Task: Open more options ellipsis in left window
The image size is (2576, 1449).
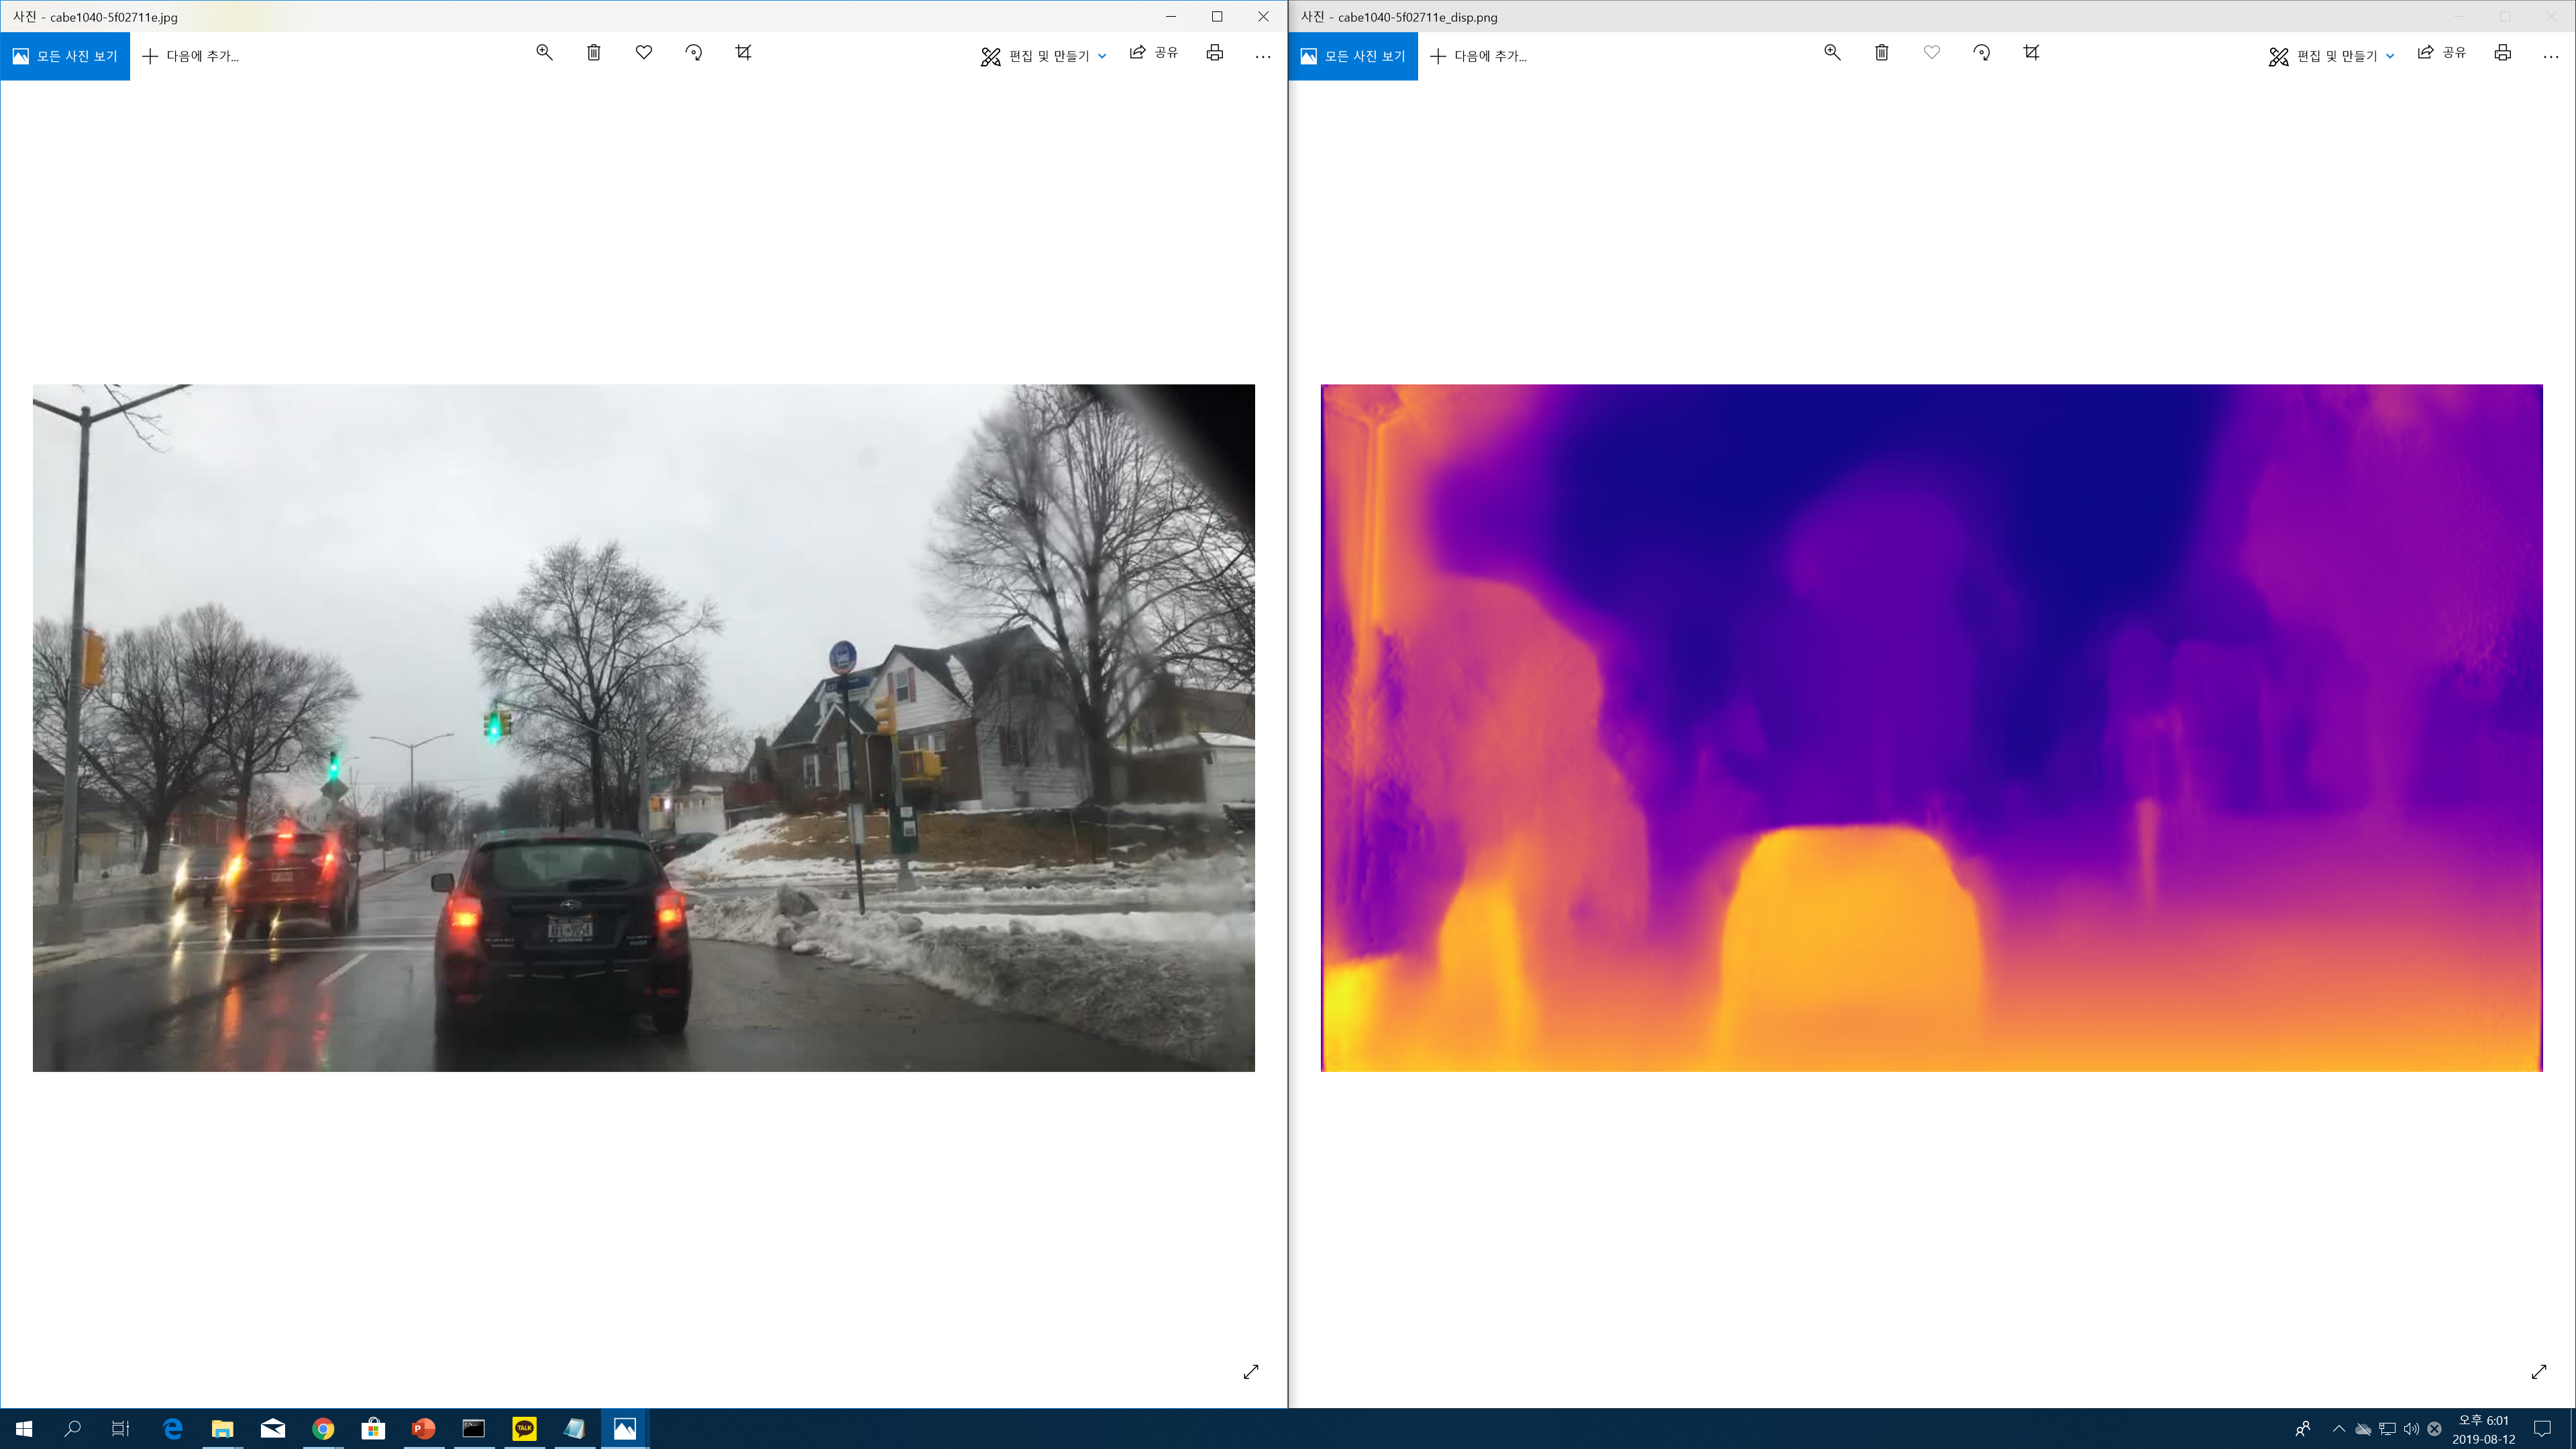Action: pyautogui.click(x=1263, y=56)
